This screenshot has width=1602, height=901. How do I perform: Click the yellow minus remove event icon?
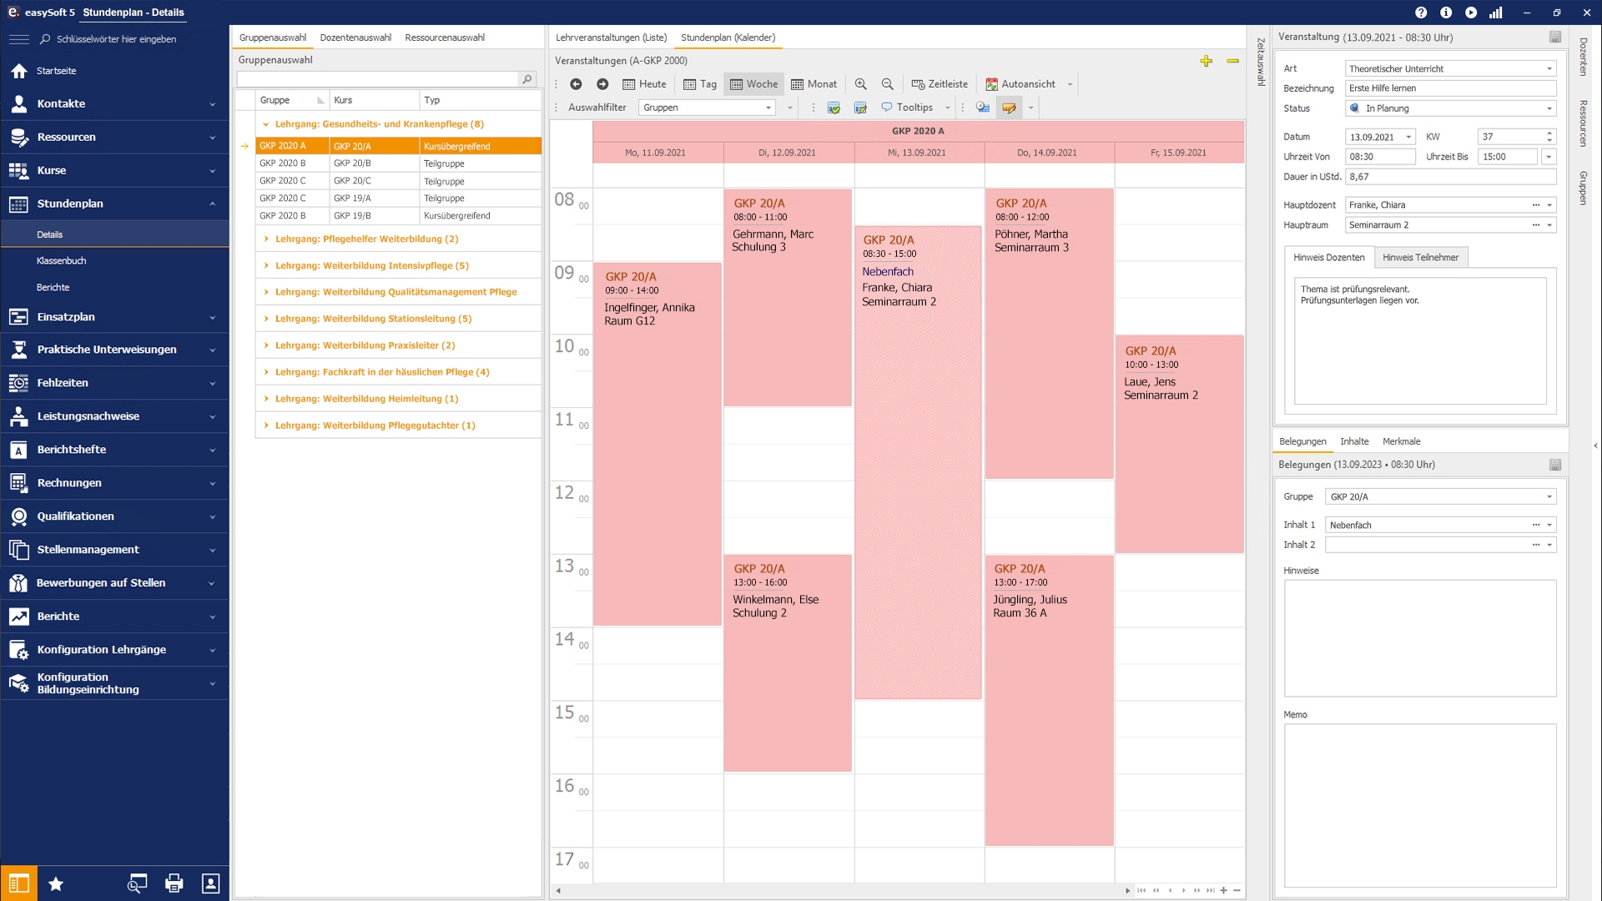pos(1232,61)
